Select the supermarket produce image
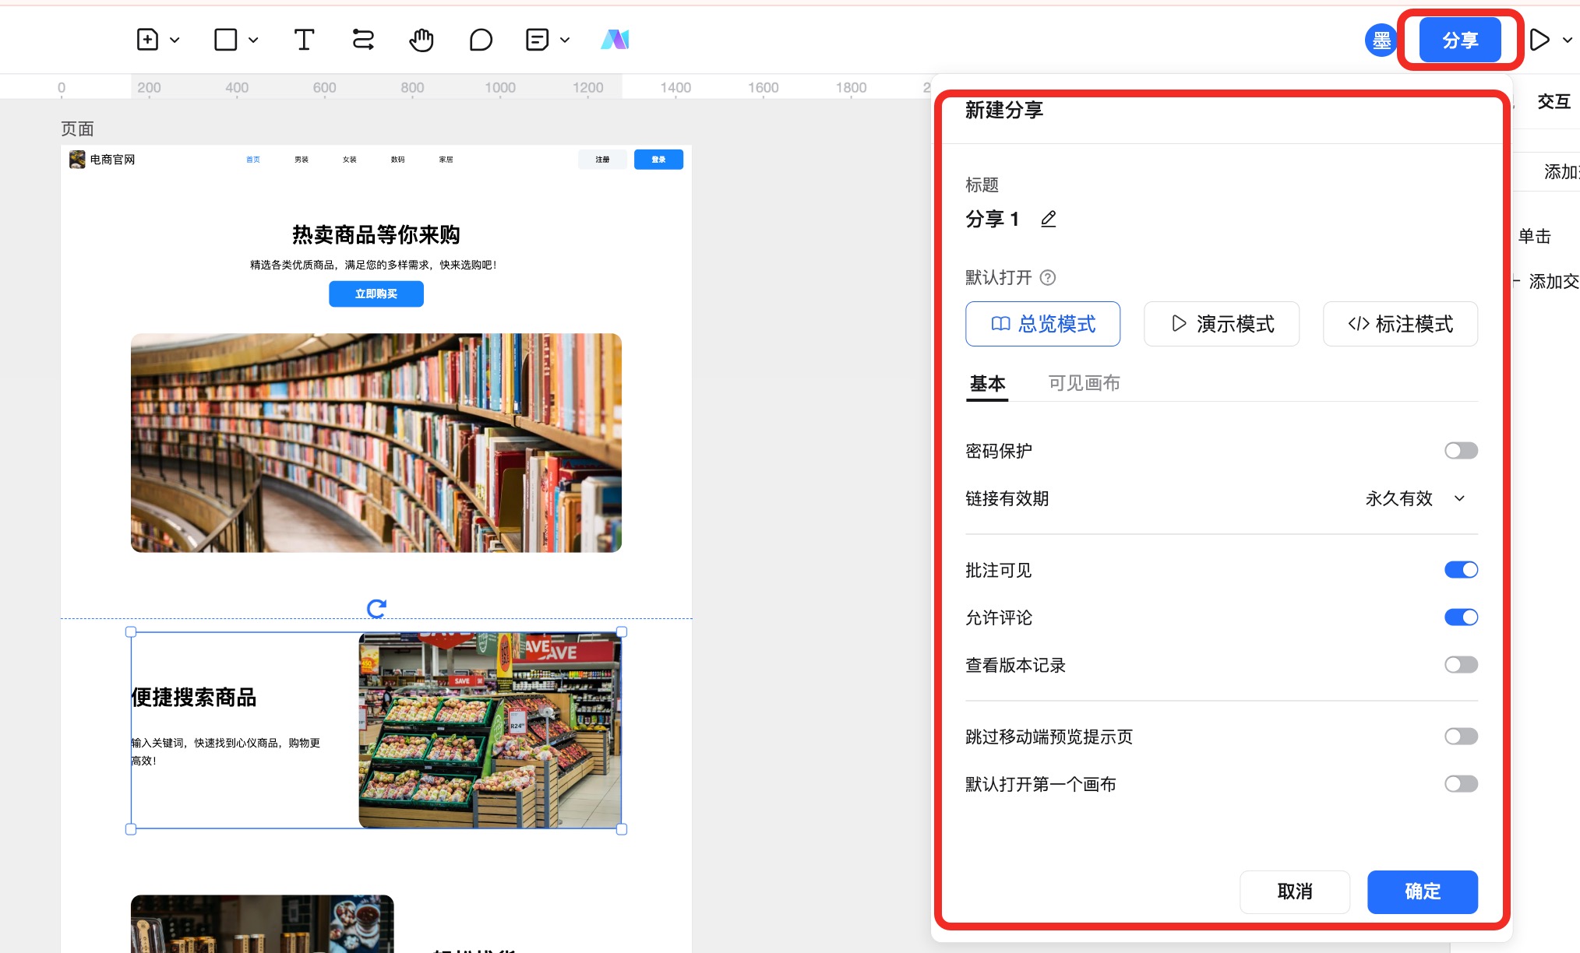The image size is (1580, 953). point(490,730)
